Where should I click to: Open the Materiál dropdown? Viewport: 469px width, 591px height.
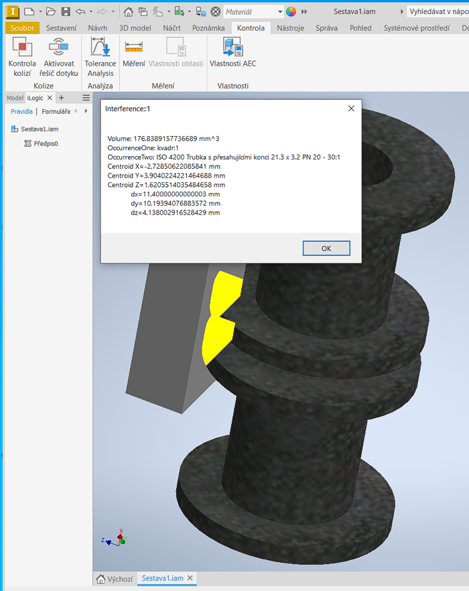253,11
